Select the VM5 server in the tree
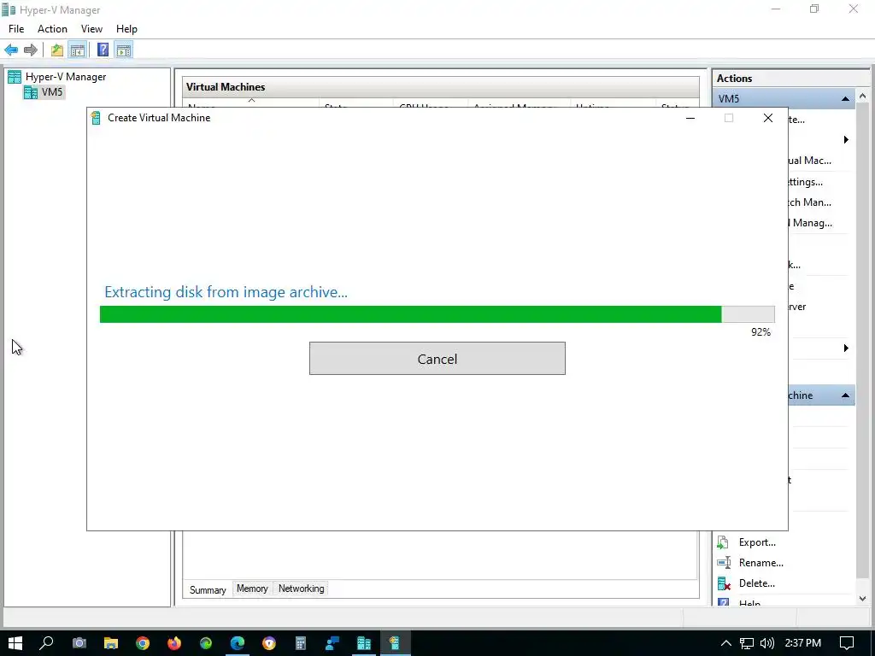The height and width of the screenshot is (656, 875). pos(52,92)
